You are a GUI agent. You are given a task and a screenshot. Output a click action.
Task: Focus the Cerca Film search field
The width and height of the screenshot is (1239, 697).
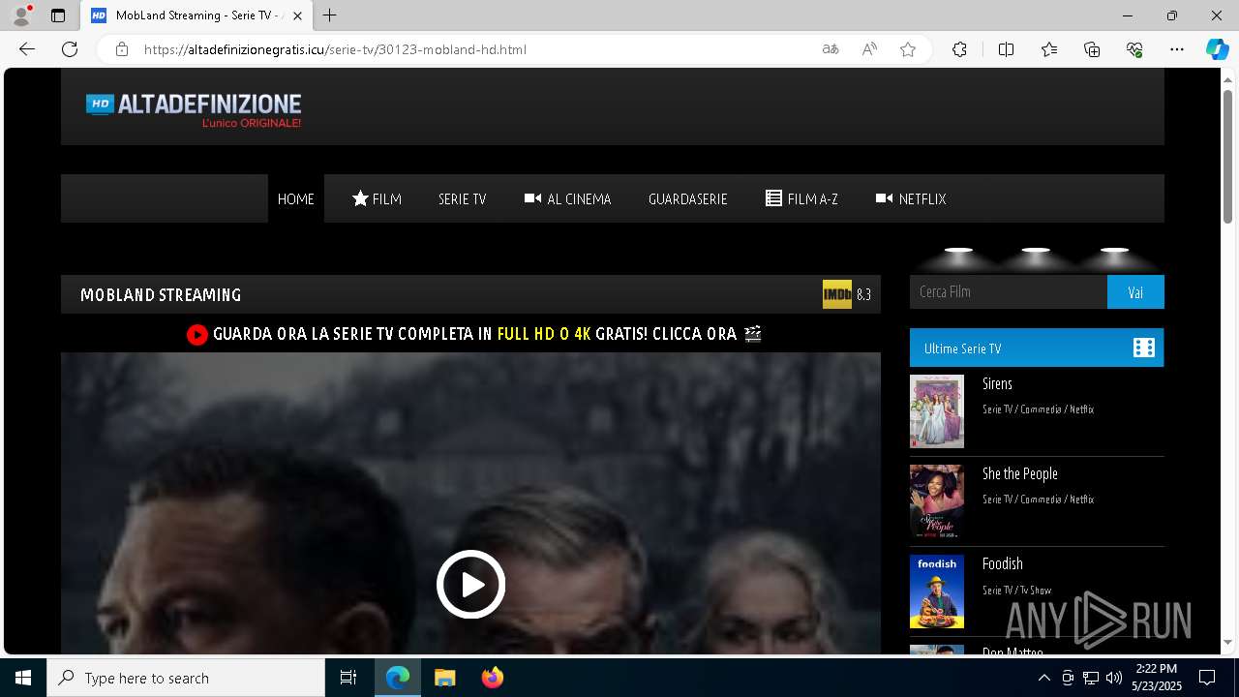1008,291
